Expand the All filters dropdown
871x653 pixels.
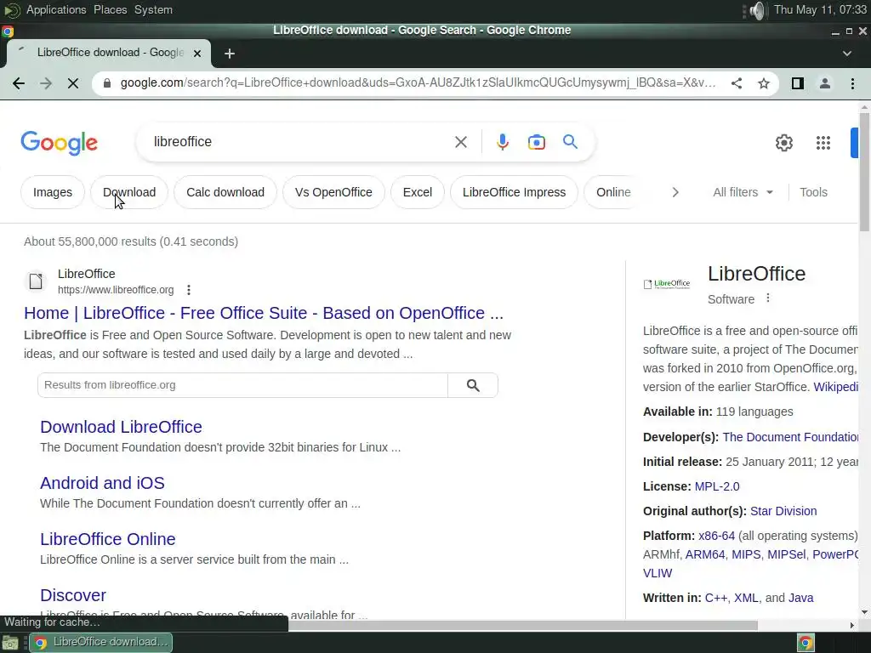(x=743, y=192)
